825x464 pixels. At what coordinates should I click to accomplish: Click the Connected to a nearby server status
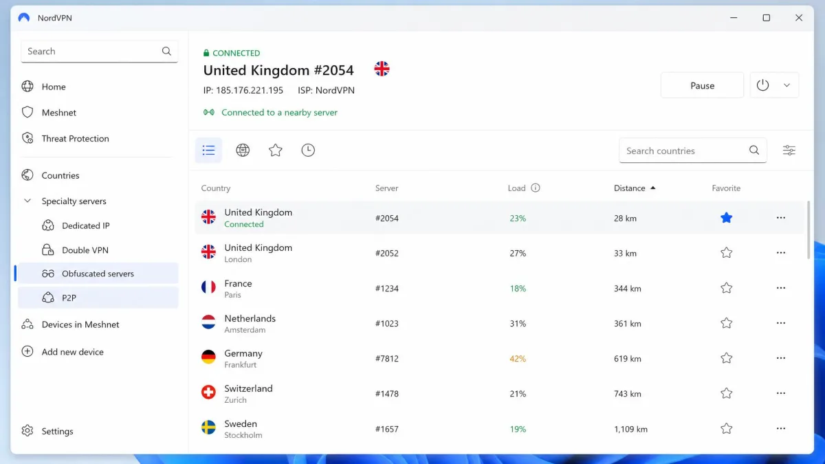(270, 112)
